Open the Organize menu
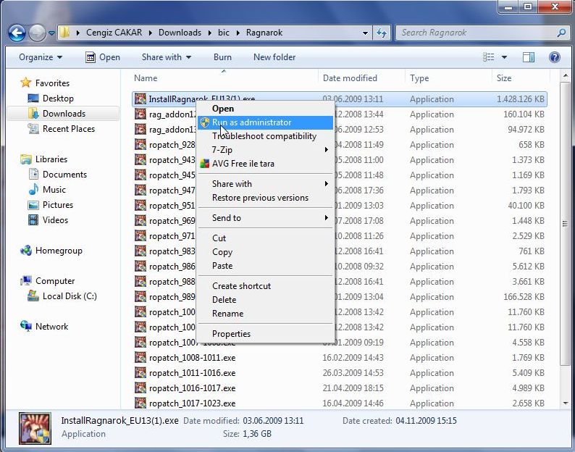Image resolution: width=575 pixels, height=452 pixels. 41,57
